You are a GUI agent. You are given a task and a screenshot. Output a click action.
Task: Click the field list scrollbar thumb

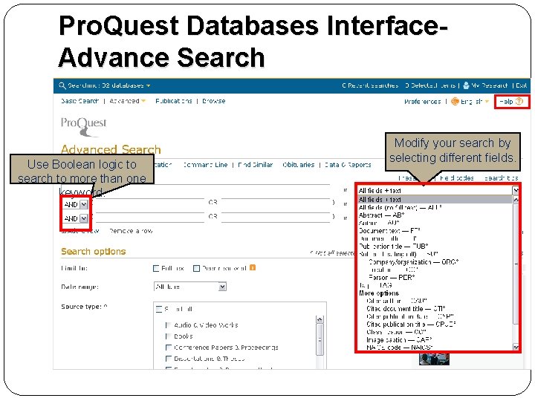coord(516,264)
